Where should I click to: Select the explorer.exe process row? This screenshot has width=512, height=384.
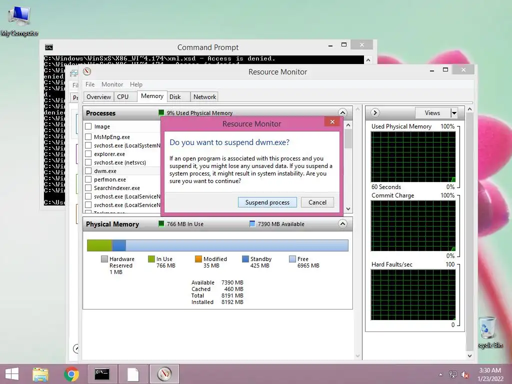123,154
